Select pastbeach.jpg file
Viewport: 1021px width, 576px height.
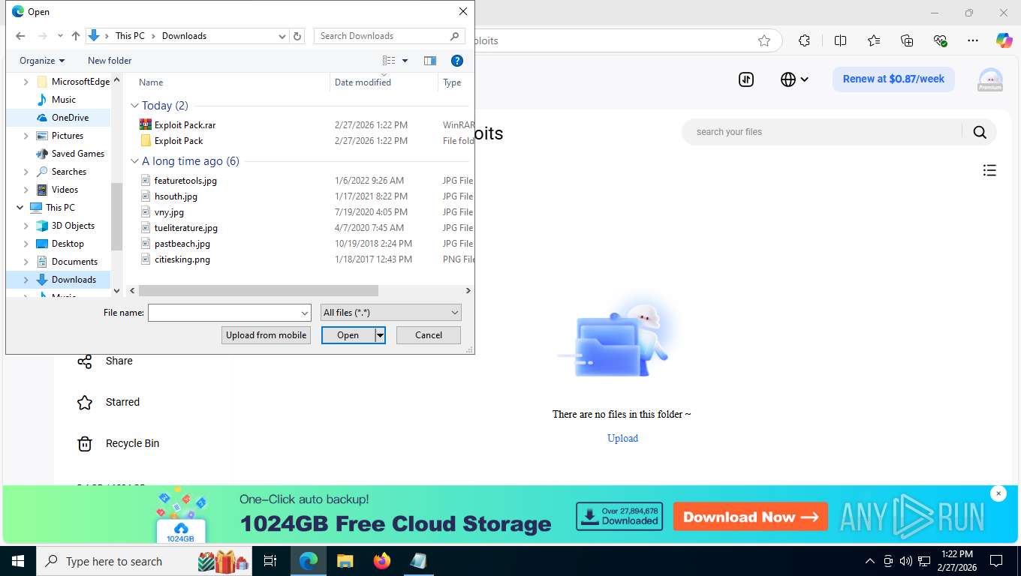182,244
